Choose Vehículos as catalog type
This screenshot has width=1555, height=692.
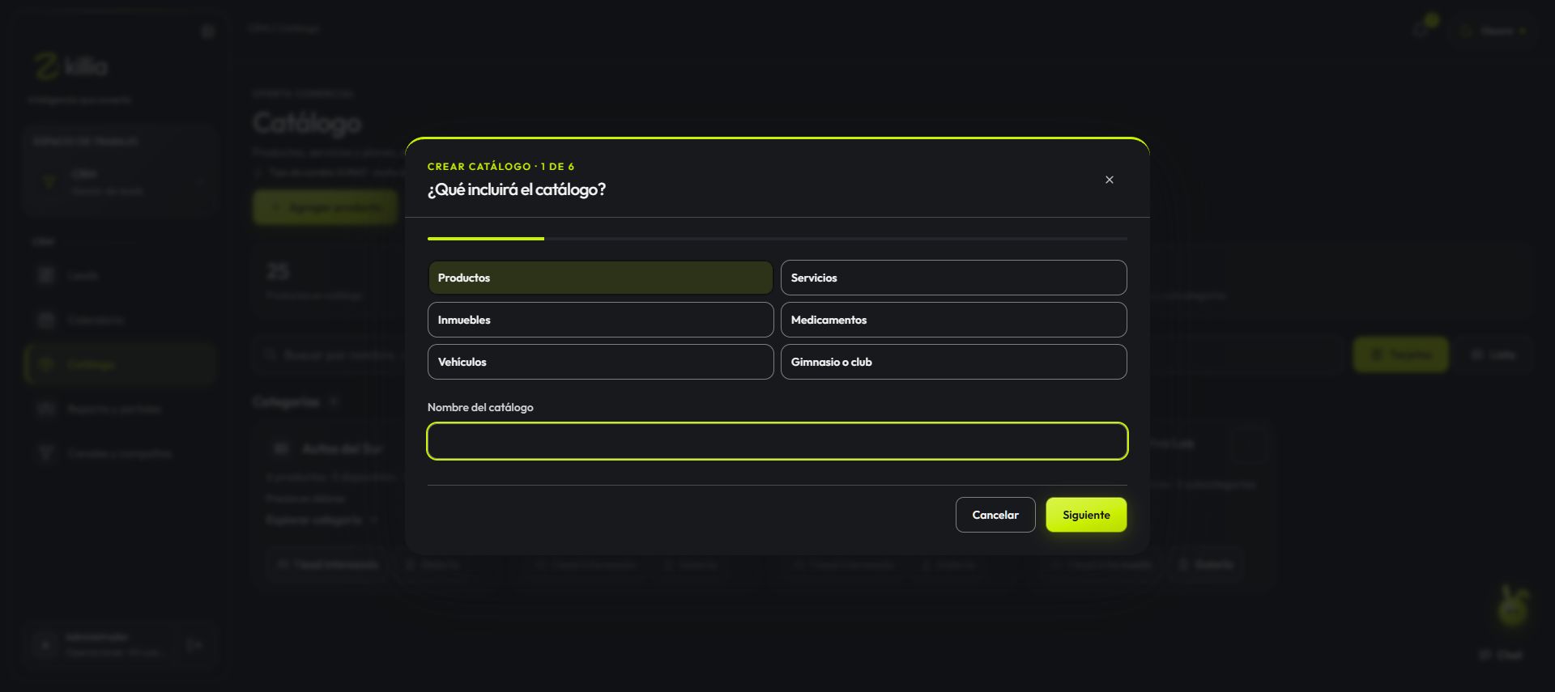click(x=600, y=362)
